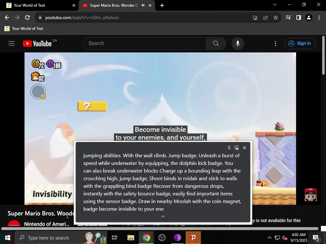Click the Mario channel watermark in video
Viewport: 326px width, 244px height.
pyautogui.click(x=311, y=195)
